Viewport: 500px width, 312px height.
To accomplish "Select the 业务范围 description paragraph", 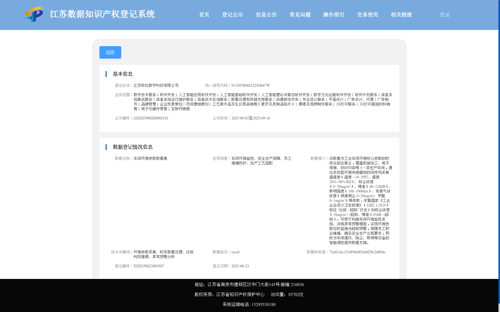I will [x=263, y=102].
